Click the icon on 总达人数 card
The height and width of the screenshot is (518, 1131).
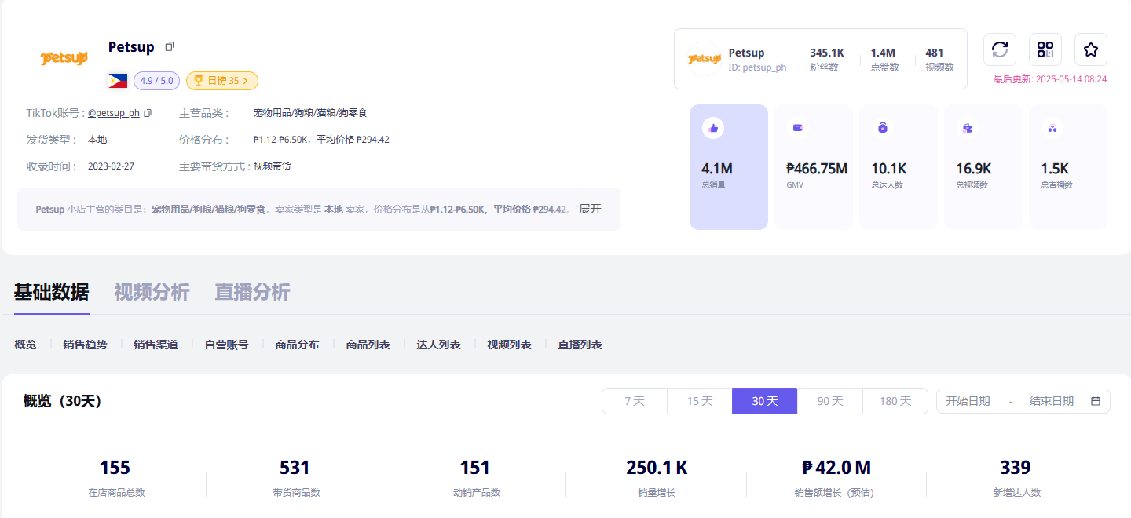882,128
